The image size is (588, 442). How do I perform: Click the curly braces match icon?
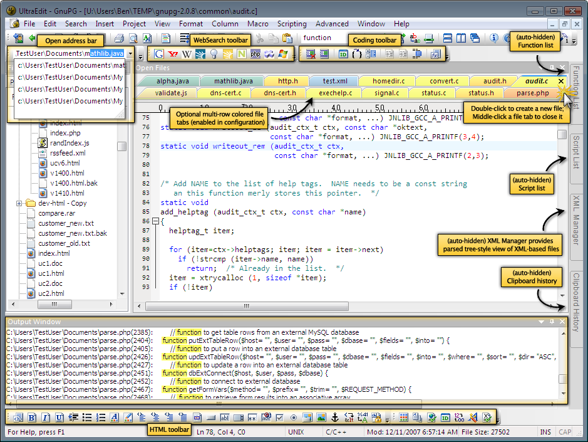coord(357,54)
